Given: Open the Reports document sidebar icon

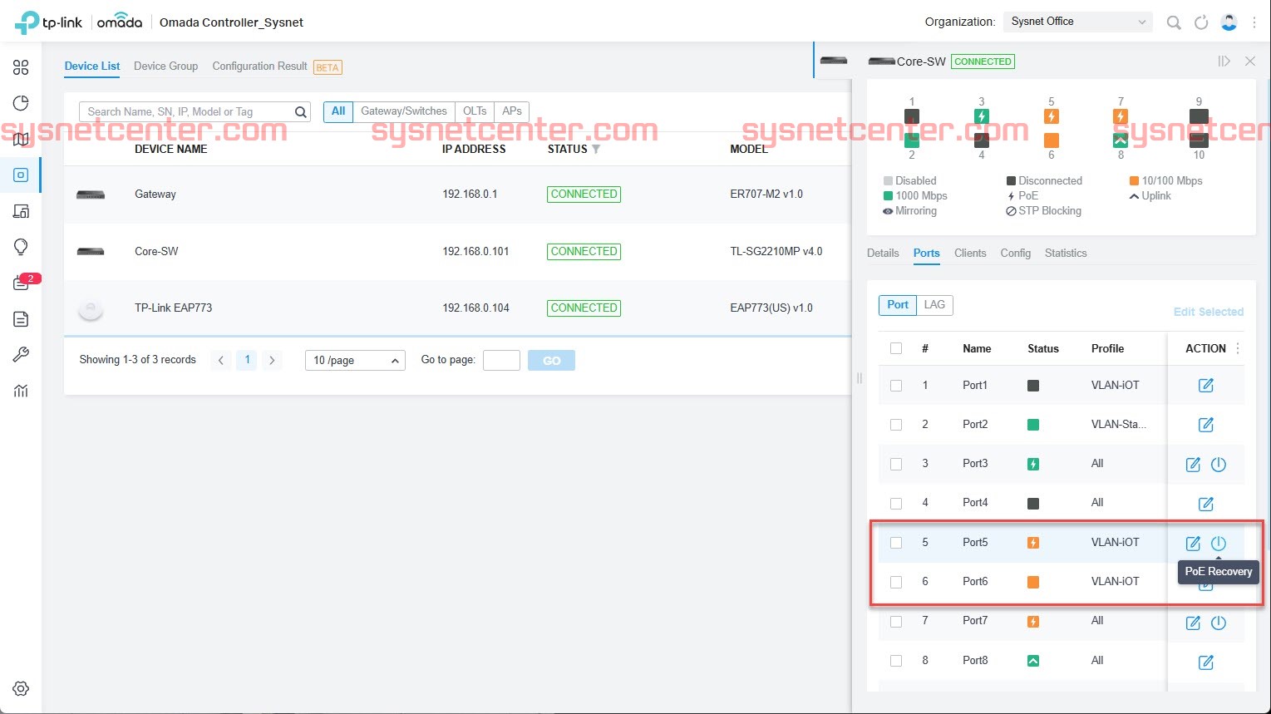Looking at the screenshot, I should pos(21,319).
